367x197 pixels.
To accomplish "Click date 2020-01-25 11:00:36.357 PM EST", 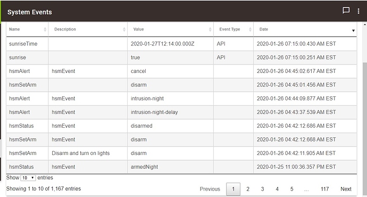I will tap(296, 167).
